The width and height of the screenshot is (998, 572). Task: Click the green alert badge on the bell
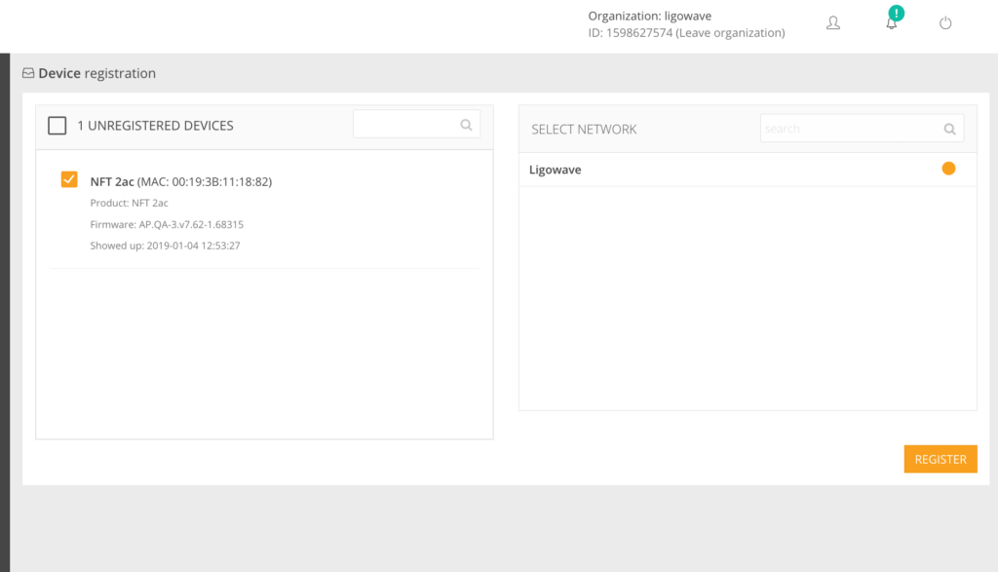point(896,13)
